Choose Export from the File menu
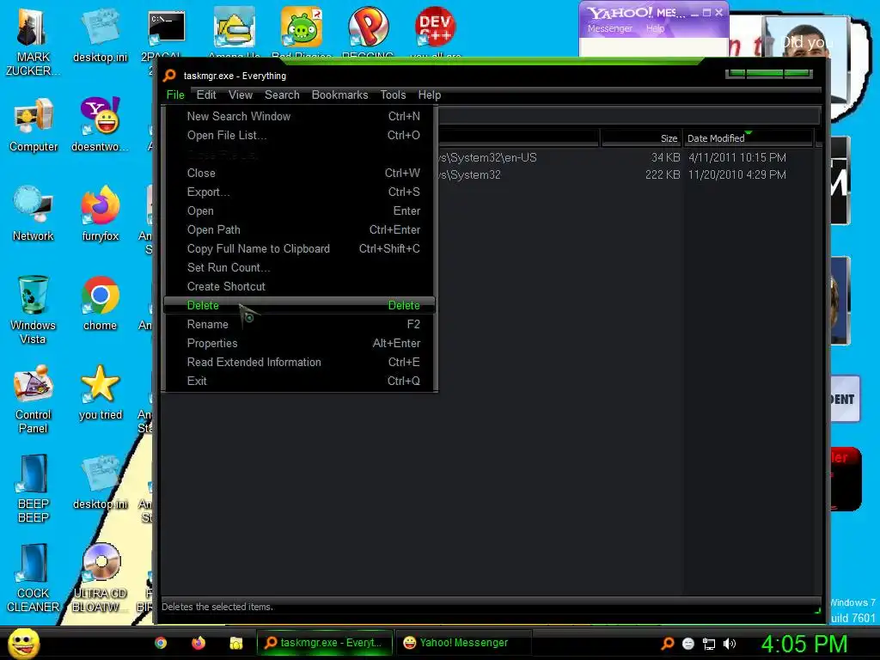 tap(300, 192)
